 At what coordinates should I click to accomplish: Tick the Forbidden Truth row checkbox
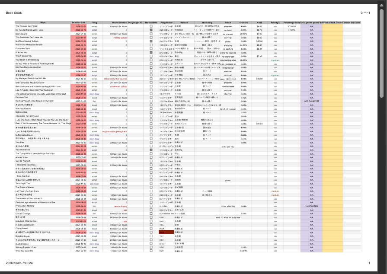pos(151,48)
